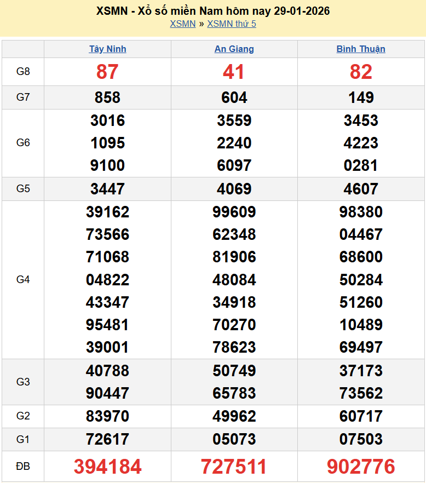Select the G3 number 90447
Image resolution: width=426 pixels, height=483 pixels.
coord(107,393)
